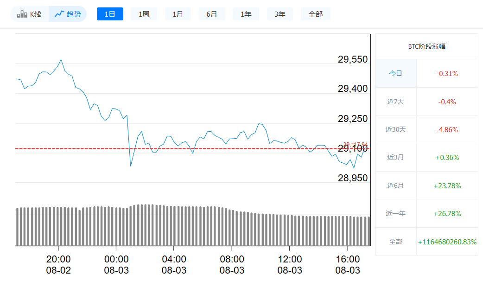
Task: Click the 近3月 +0.36% row
Action: click(426, 157)
